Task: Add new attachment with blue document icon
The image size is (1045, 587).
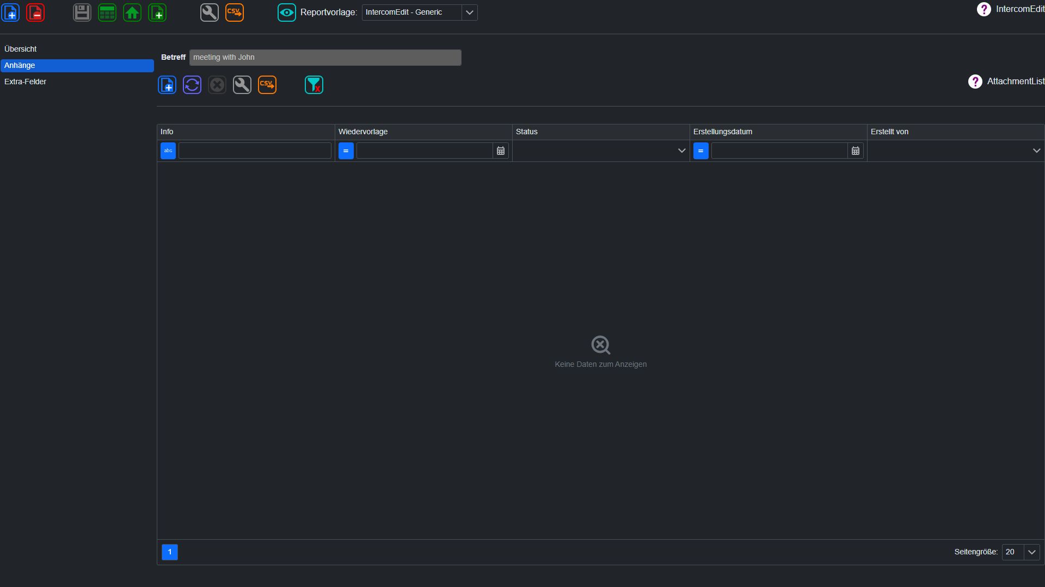Action: point(167,85)
